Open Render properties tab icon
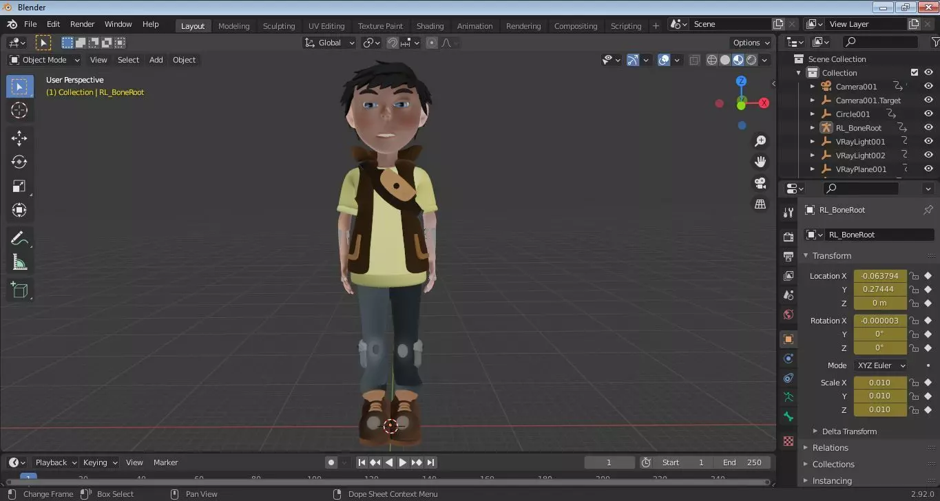 point(788,237)
